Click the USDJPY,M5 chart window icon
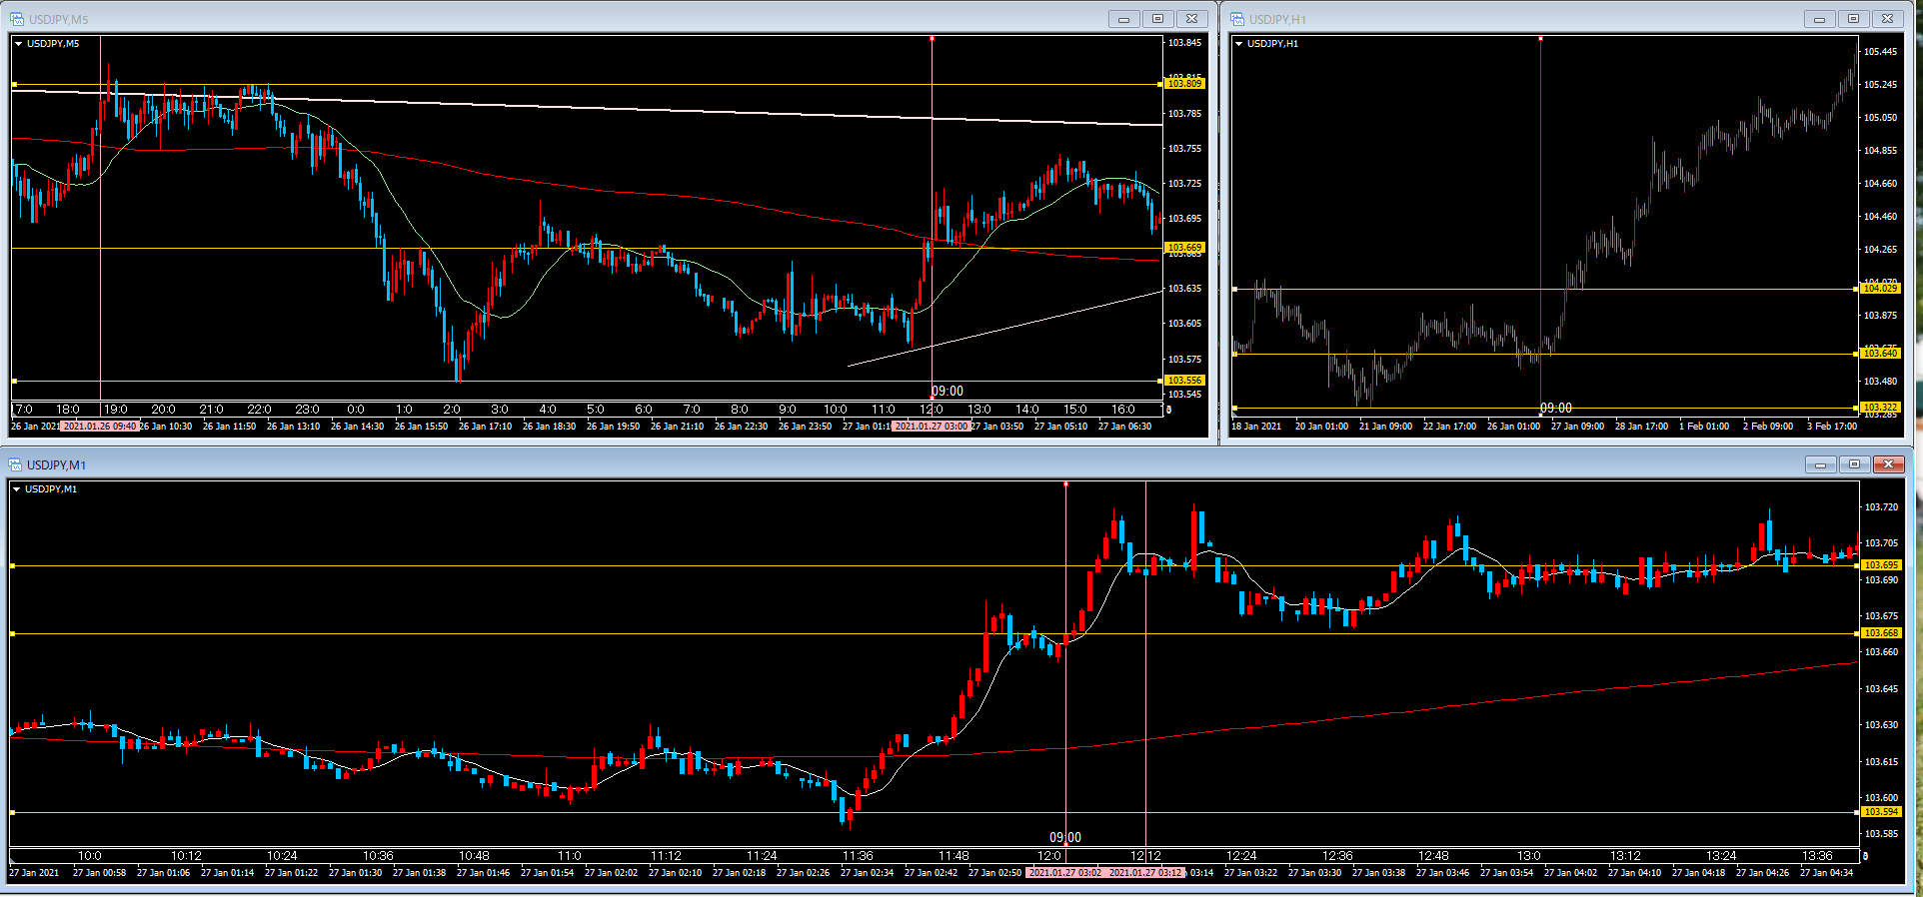The height and width of the screenshot is (897, 1923). pyautogui.click(x=17, y=19)
